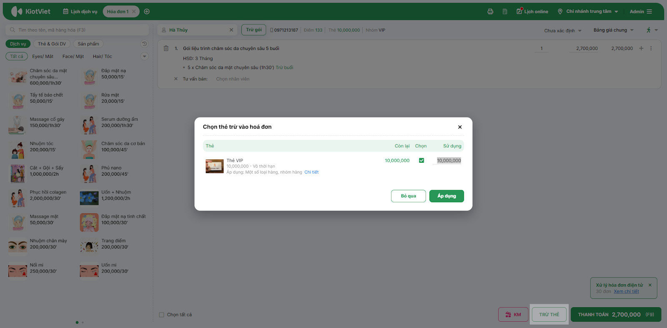Filter by Eyes/ Mắt category
667x328 pixels.
(x=43, y=56)
